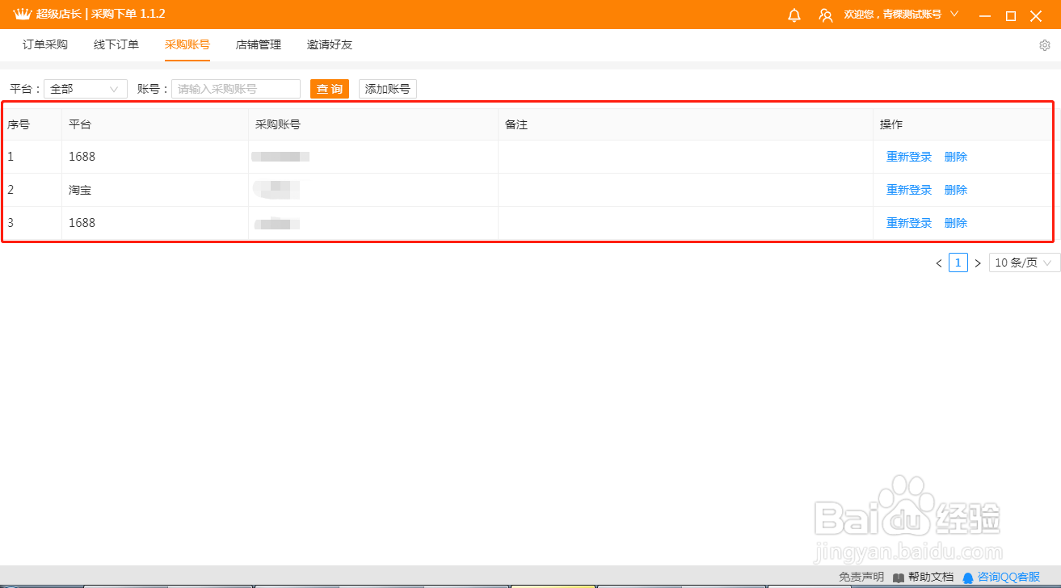Open the 免责声明 link

coord(861,577)
